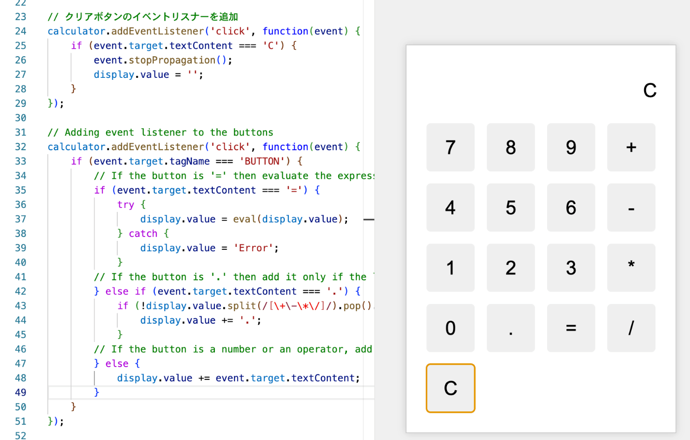The height and width of the screenshot is (440, 690).
Task: Click the equals button to evaluate
Action: [571, 328]
